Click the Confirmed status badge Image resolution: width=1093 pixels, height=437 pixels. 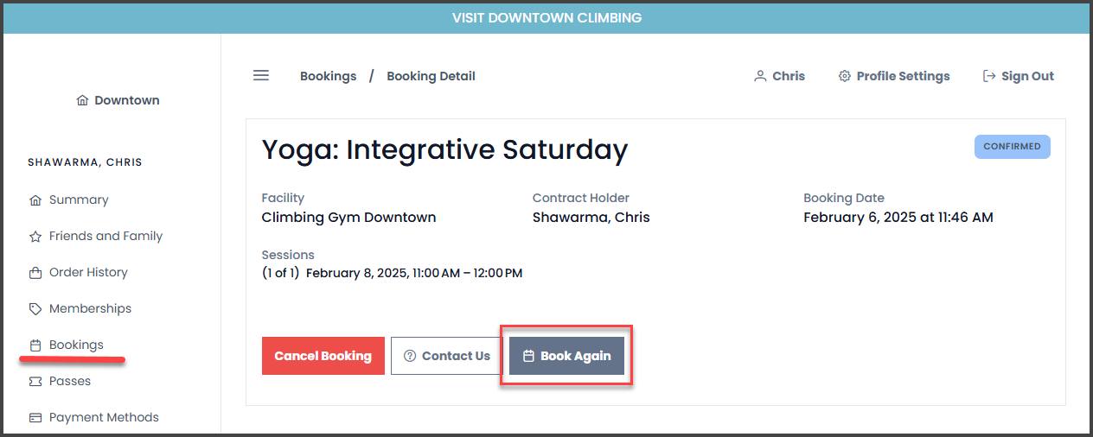pyautogui.click(x=1013, y=147)
